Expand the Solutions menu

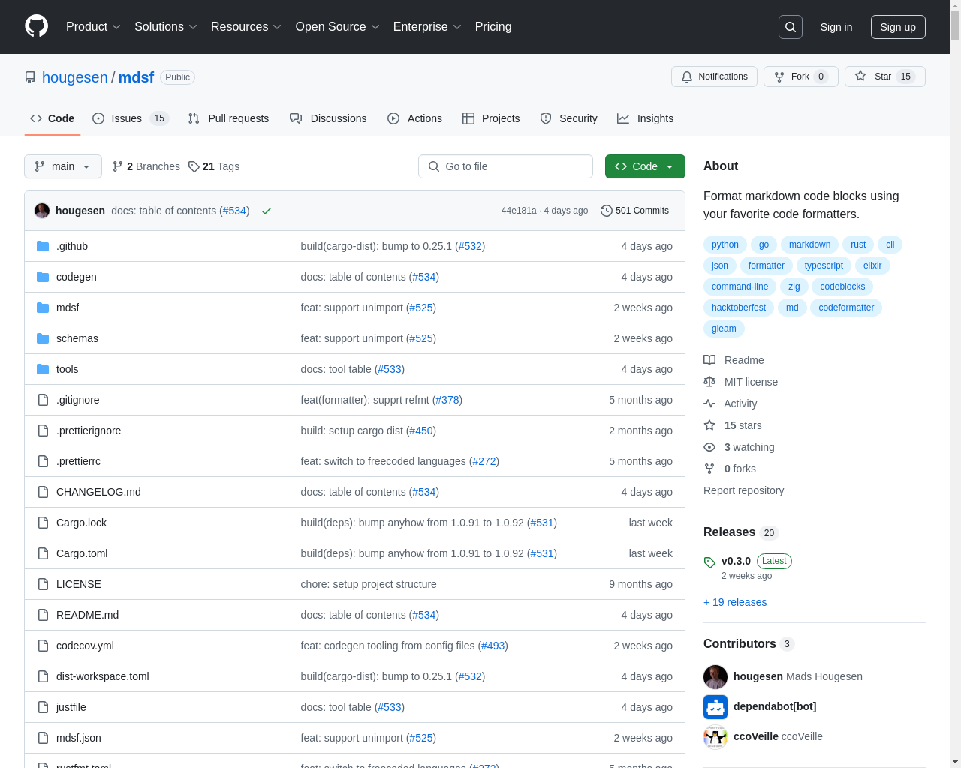[166, 27]
